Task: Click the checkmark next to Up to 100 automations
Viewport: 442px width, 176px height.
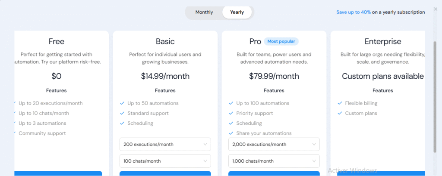Action: pos(231,103)
